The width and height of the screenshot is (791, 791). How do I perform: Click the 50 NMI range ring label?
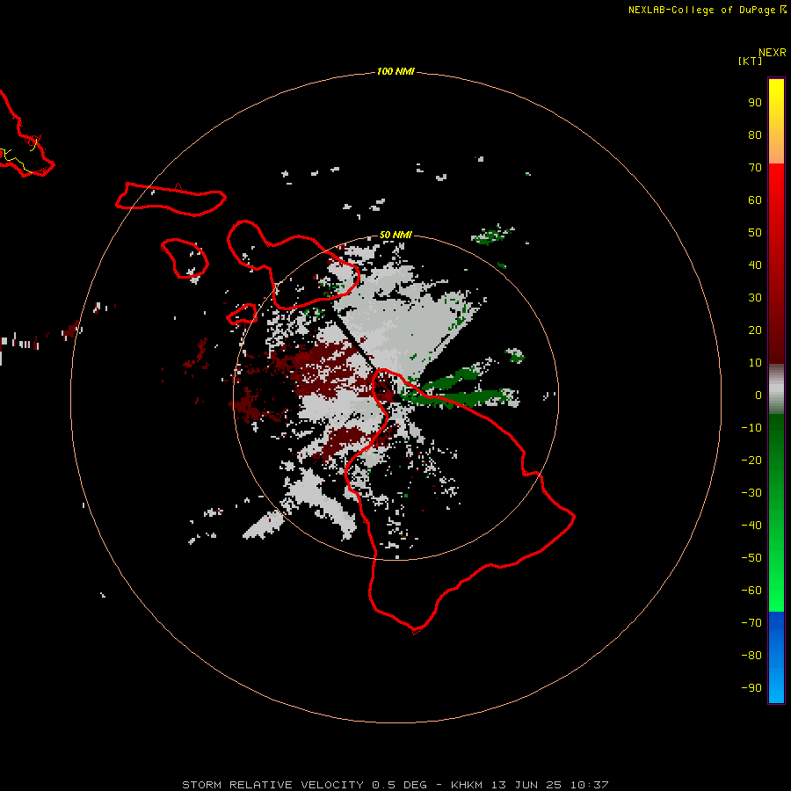click(x=395, y=235)
